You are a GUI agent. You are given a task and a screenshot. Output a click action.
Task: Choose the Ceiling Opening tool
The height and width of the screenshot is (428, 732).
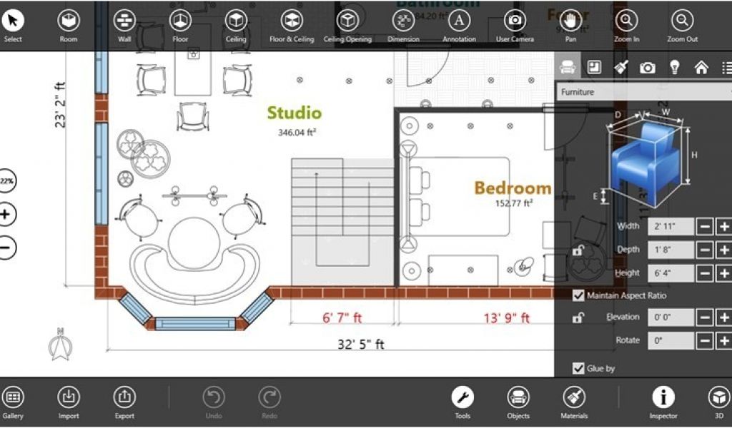click(347, 21)
